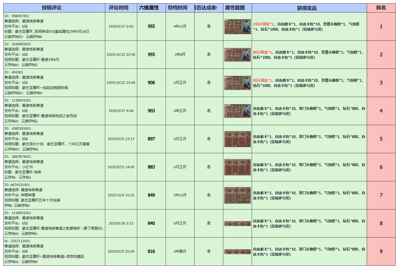Click the rank 5 cell in 排名 column

381,139
